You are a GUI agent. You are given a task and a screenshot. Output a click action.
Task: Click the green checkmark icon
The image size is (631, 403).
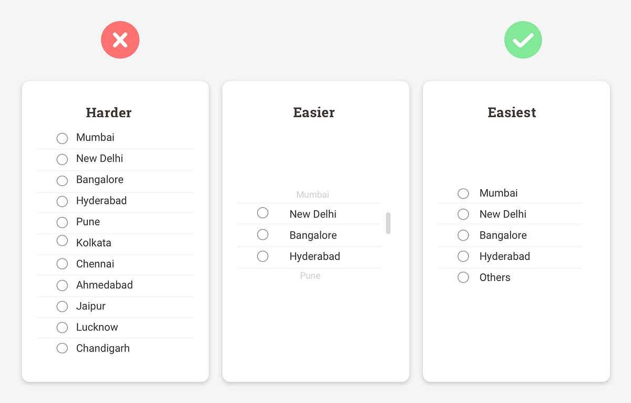tap(523, 40)
